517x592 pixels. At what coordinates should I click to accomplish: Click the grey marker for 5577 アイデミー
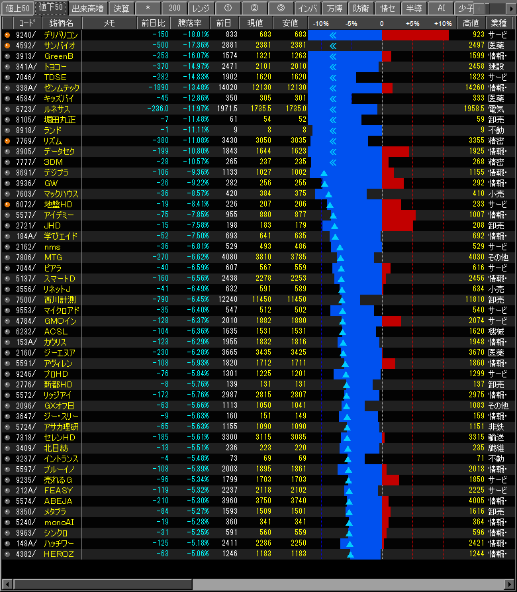(x=7, y=215)
